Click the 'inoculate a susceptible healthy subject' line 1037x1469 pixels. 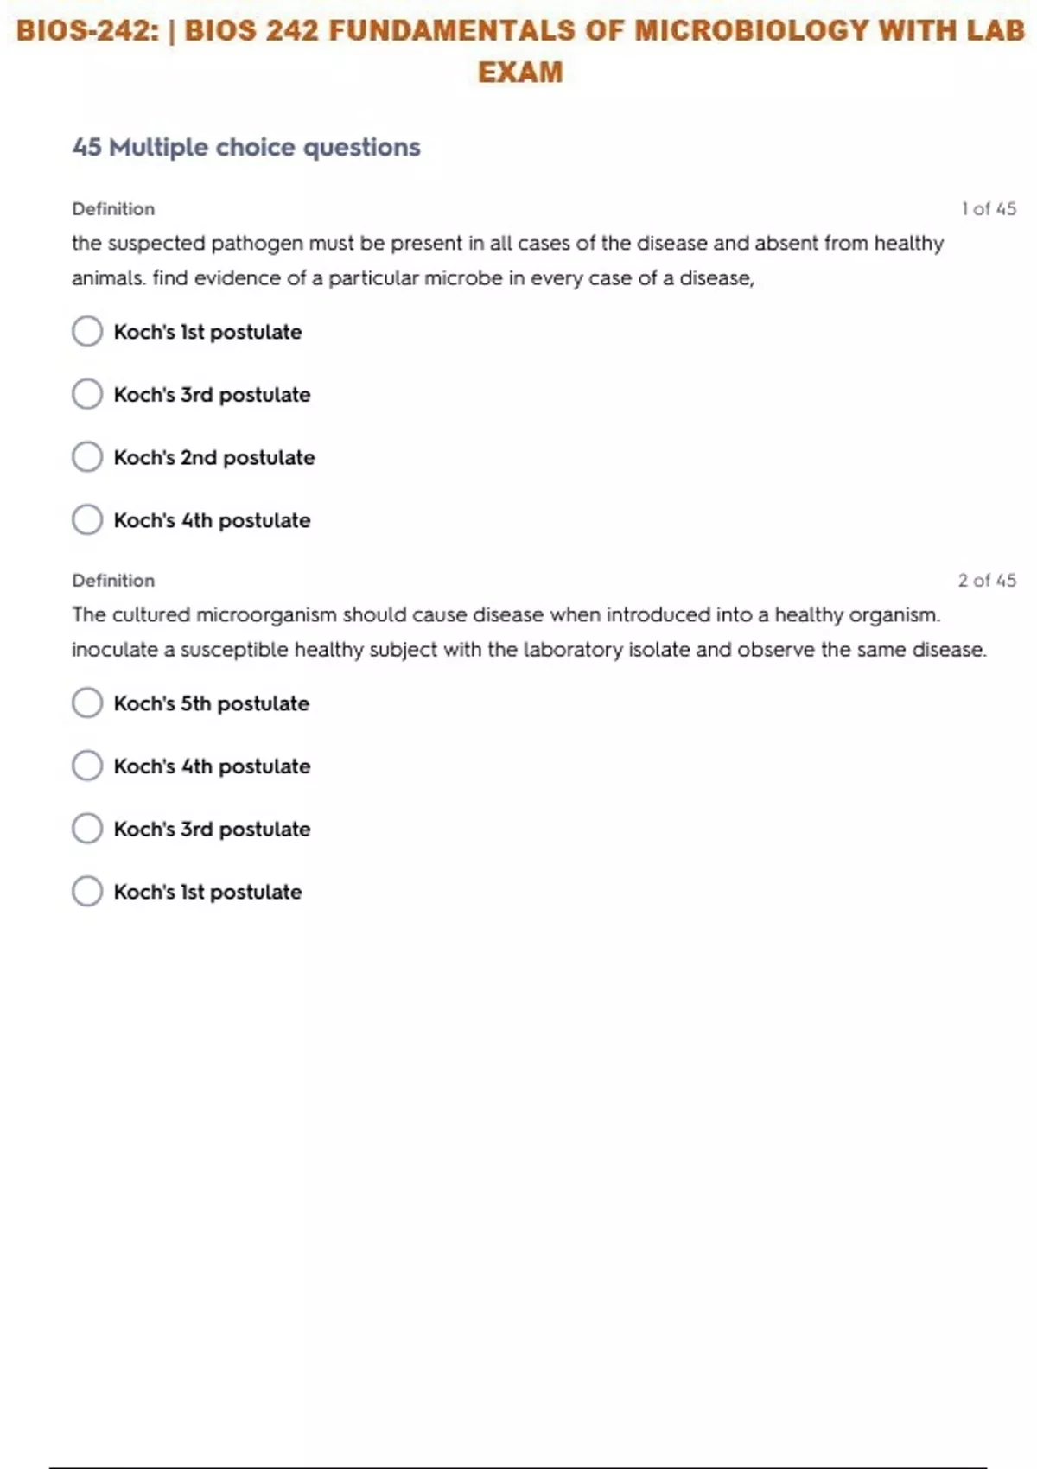[x=528, y=650]
